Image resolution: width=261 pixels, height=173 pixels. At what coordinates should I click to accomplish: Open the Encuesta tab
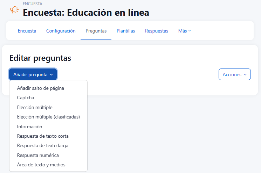point(27,31)
